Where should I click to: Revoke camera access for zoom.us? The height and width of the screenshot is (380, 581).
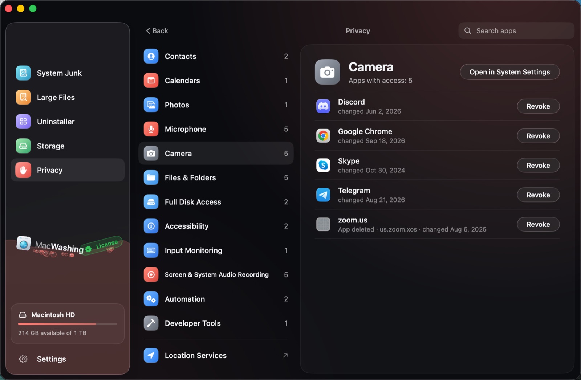click(x=538, y=224)
